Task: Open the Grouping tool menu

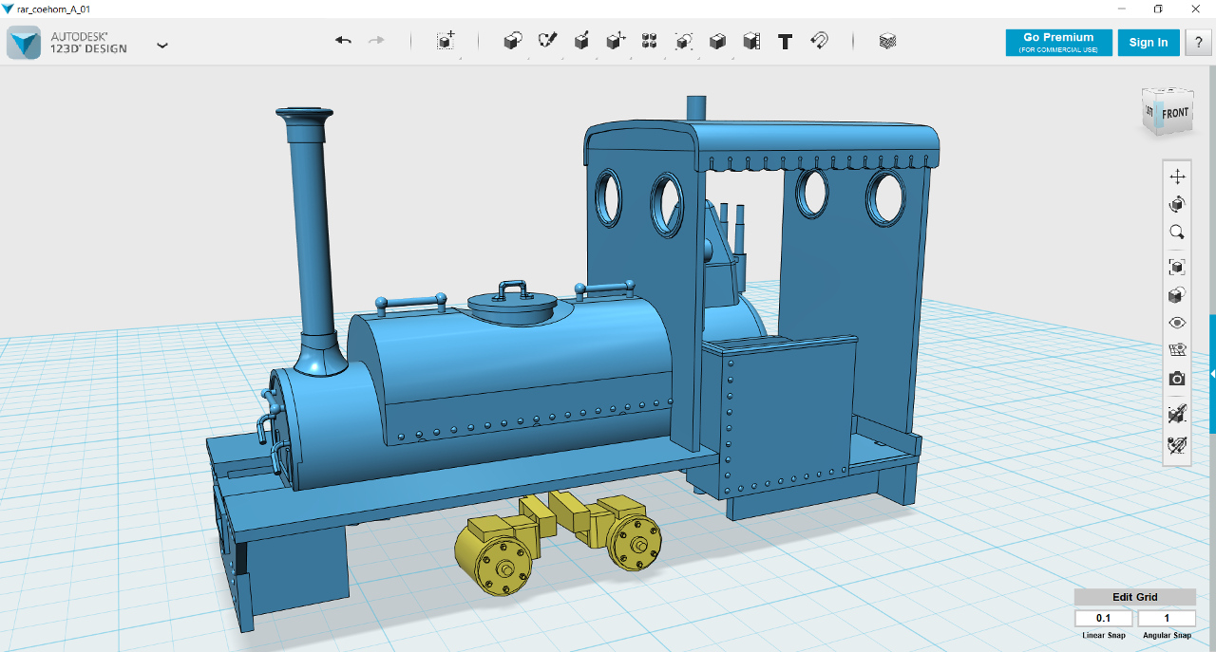Action: point(684,41)
